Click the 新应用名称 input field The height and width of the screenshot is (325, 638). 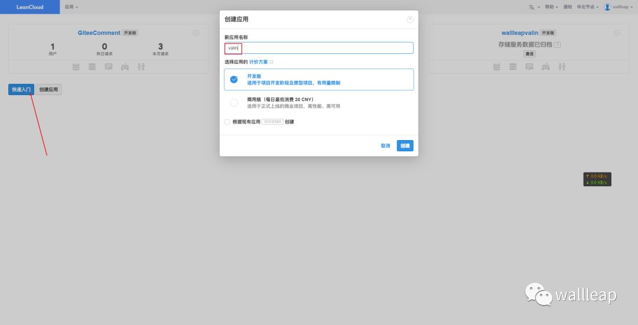coord(319,48)
